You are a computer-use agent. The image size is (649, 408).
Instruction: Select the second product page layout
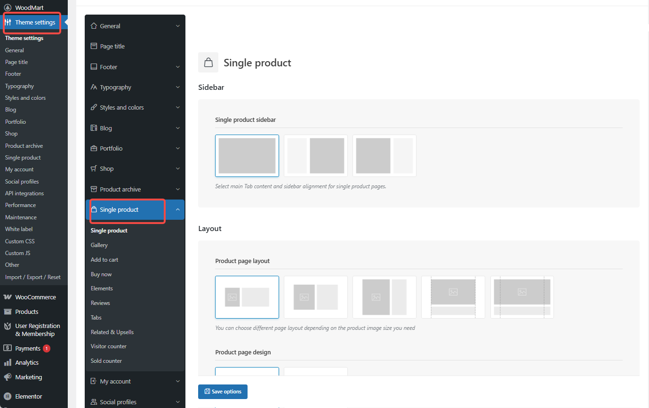pyautogui.click(x=315, y=297)
